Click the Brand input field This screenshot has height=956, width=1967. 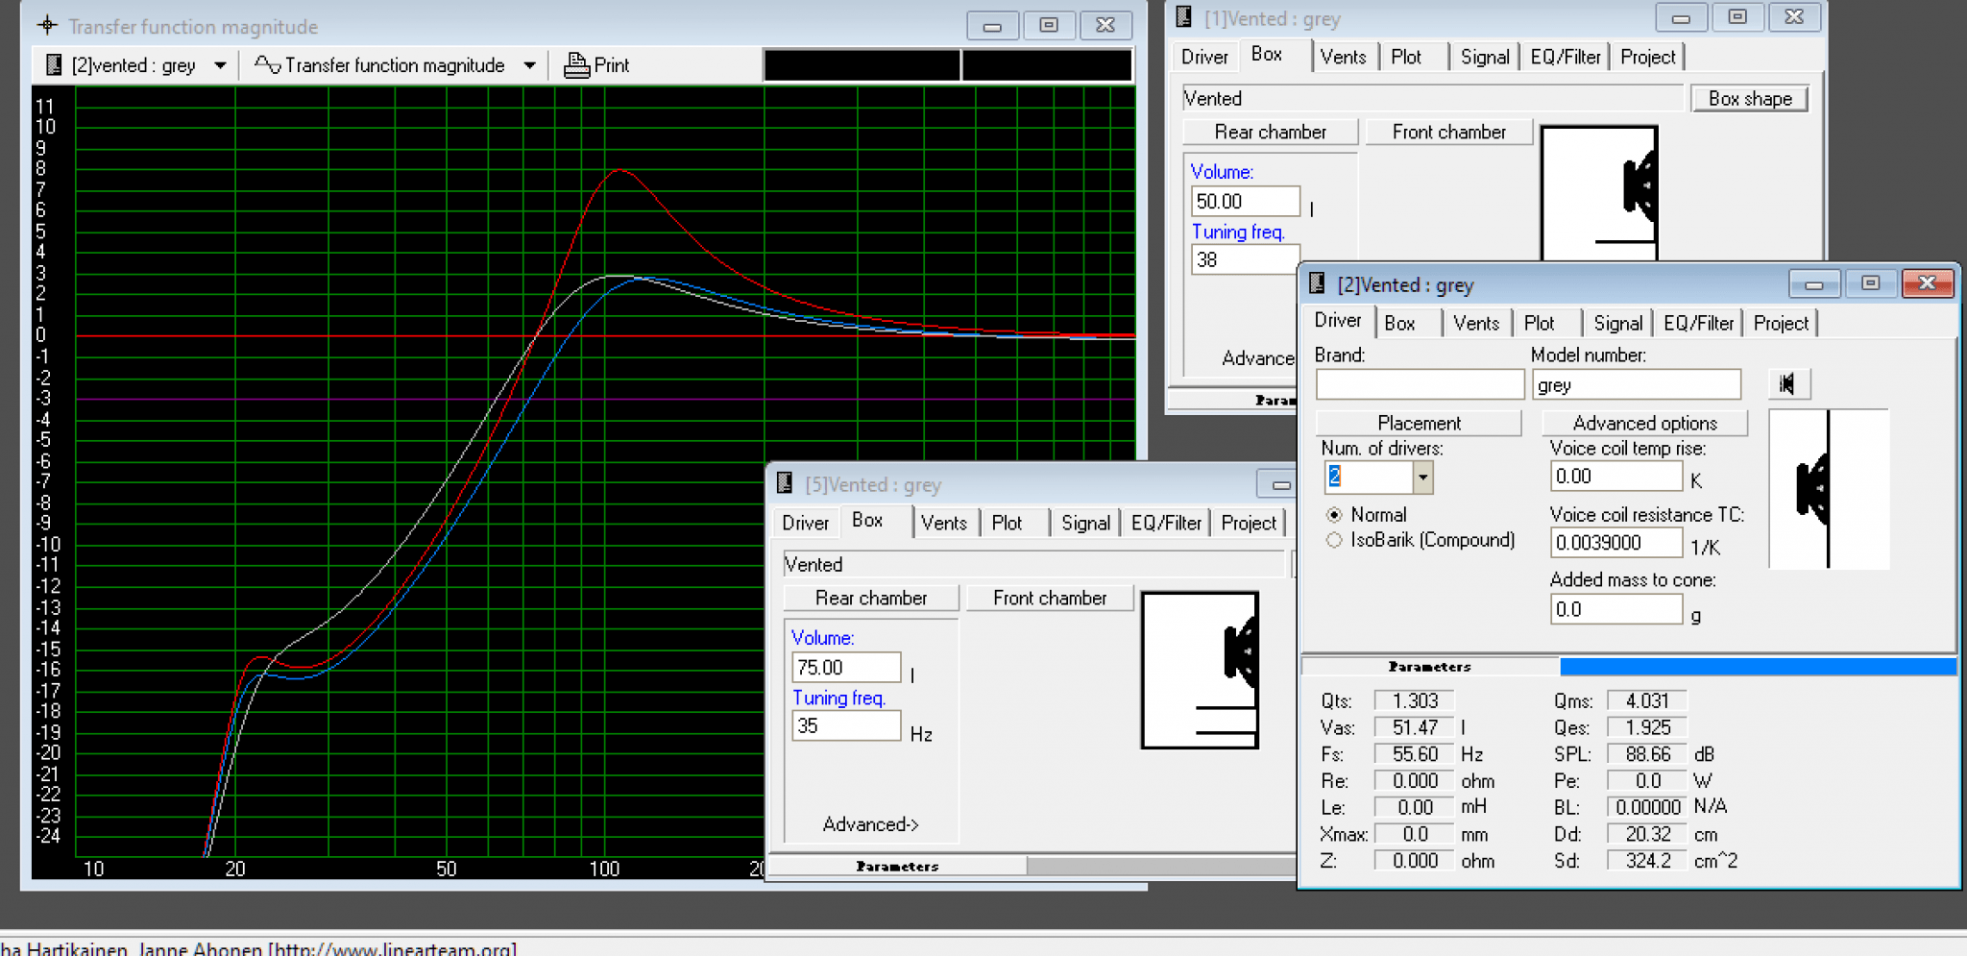click(1420, 385)
